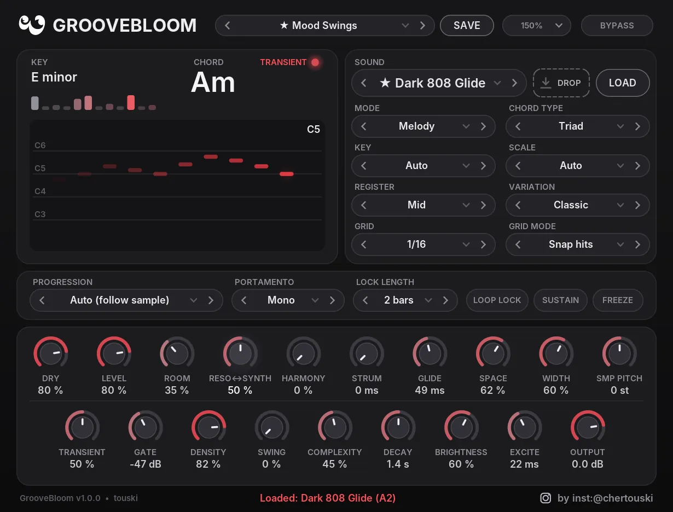
Task: Open the SCALE Auto dropdown
Action: (x=578, y=165)
